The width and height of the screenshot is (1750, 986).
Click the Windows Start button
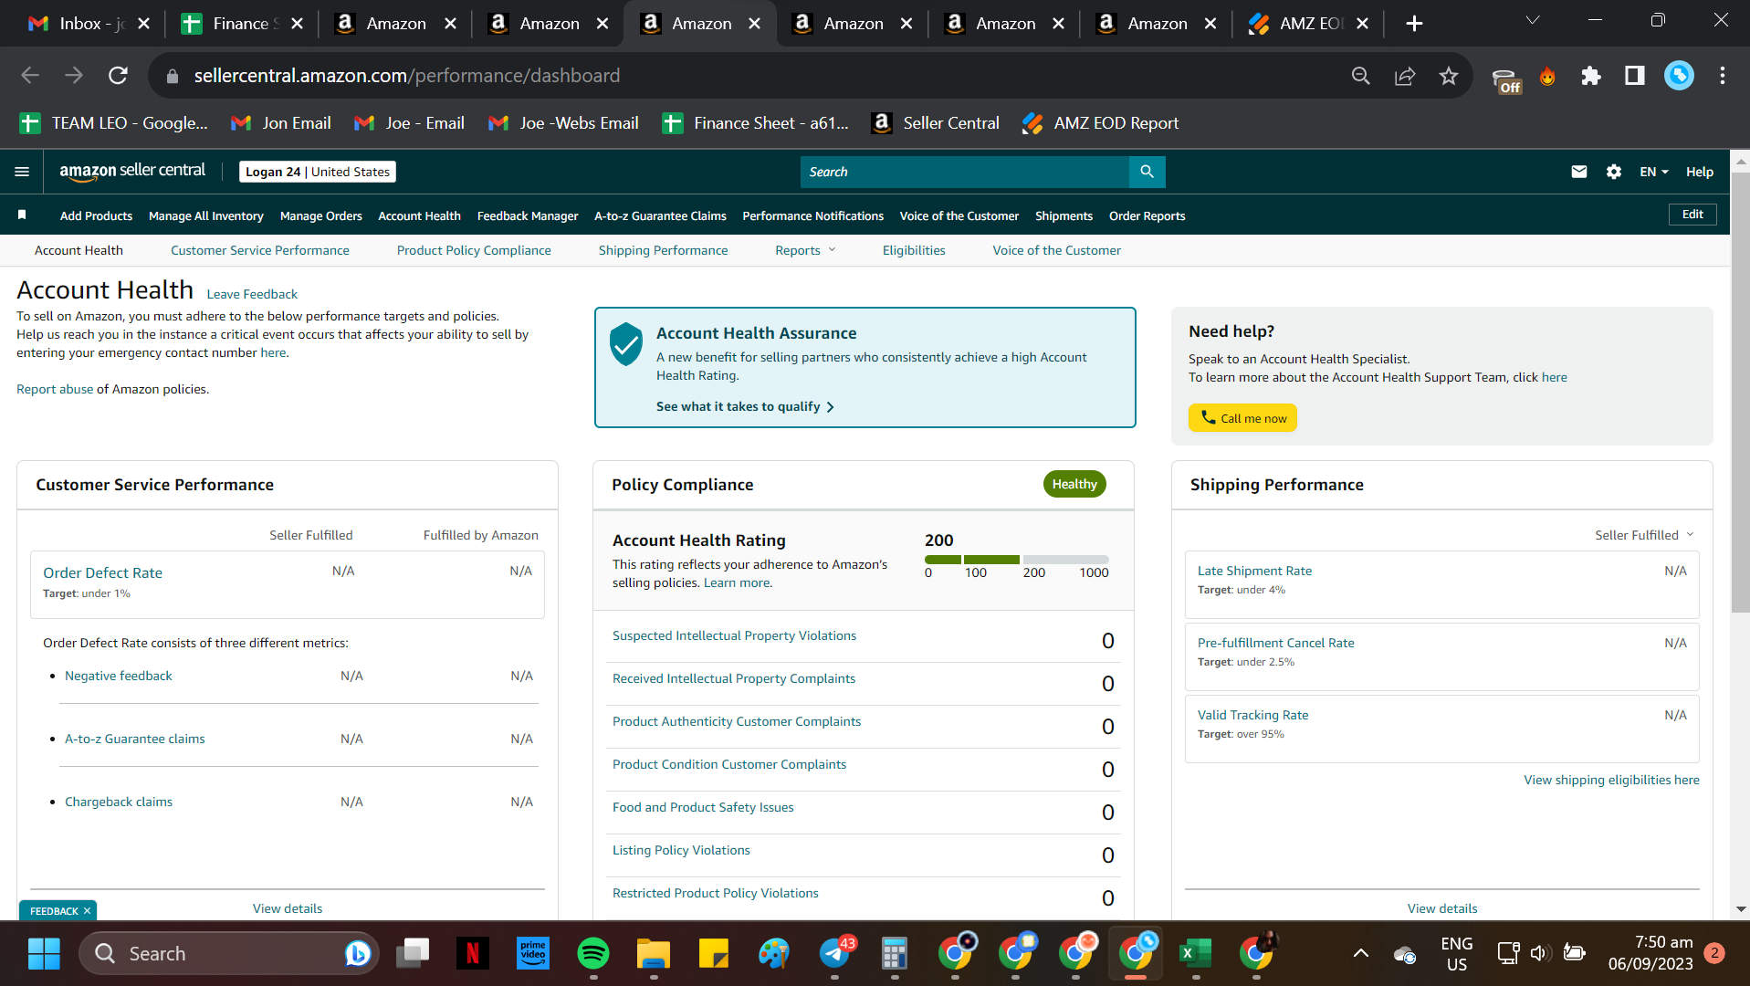tap(44, 954)
